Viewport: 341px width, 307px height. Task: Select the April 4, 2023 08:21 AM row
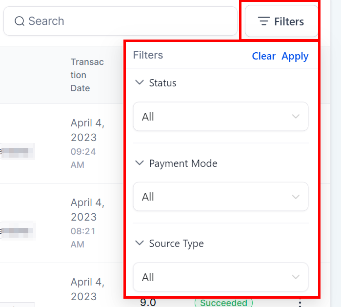87,223
